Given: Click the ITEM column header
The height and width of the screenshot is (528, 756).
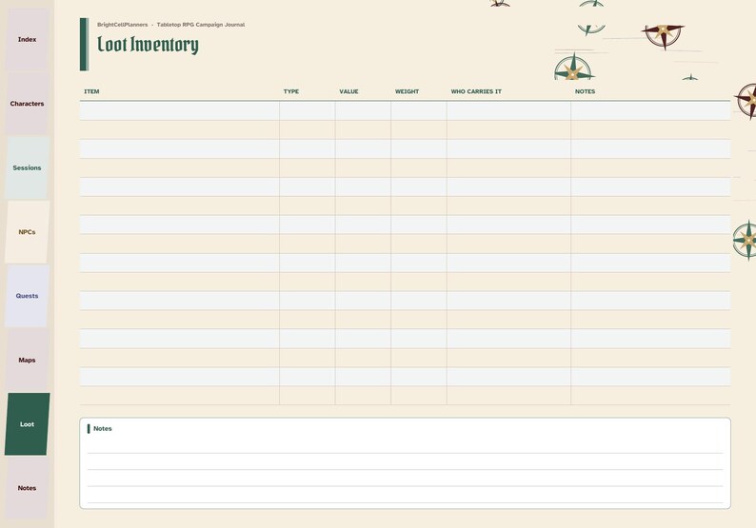Looking at the screenshot, I should tap(91, 91).
